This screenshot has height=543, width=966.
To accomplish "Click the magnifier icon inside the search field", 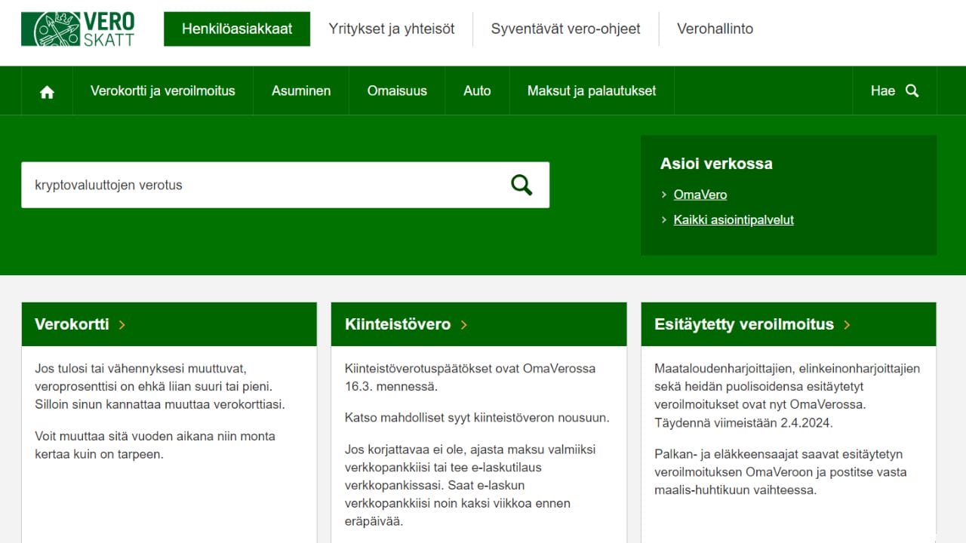I will [521, 184].
